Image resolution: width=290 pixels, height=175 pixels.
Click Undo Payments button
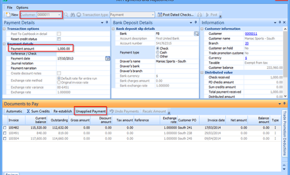point(124,111)
